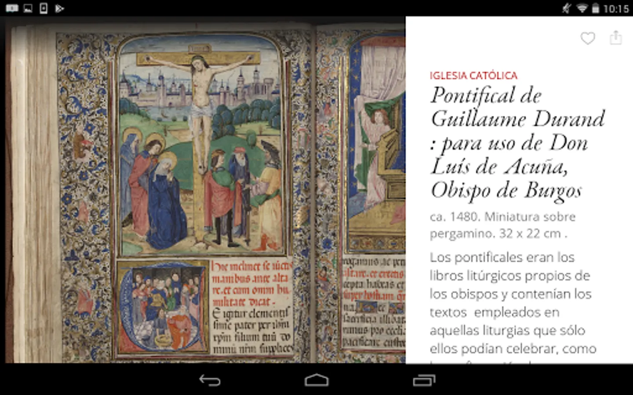Tap the right manuscript page with angel

pos(361,193)
